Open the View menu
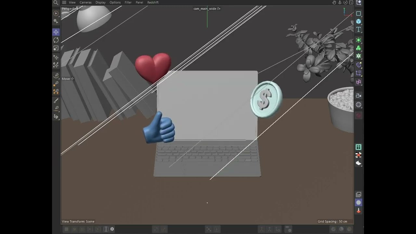The width and height of the screenshot is (416, 234). click(72, 2)
